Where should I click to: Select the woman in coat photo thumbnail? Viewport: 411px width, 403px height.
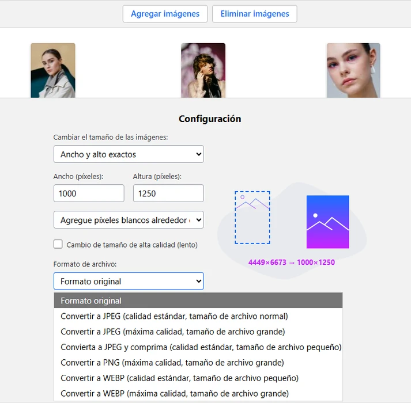(53, 70)
